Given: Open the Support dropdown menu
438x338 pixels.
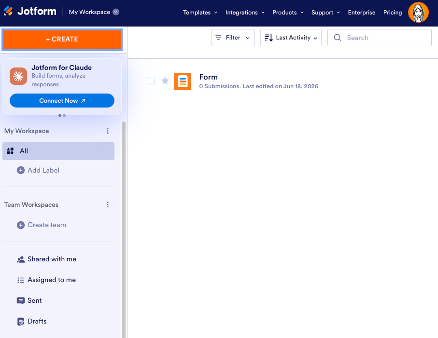Looking at the screenshot, I should click(x=325, y=13).
